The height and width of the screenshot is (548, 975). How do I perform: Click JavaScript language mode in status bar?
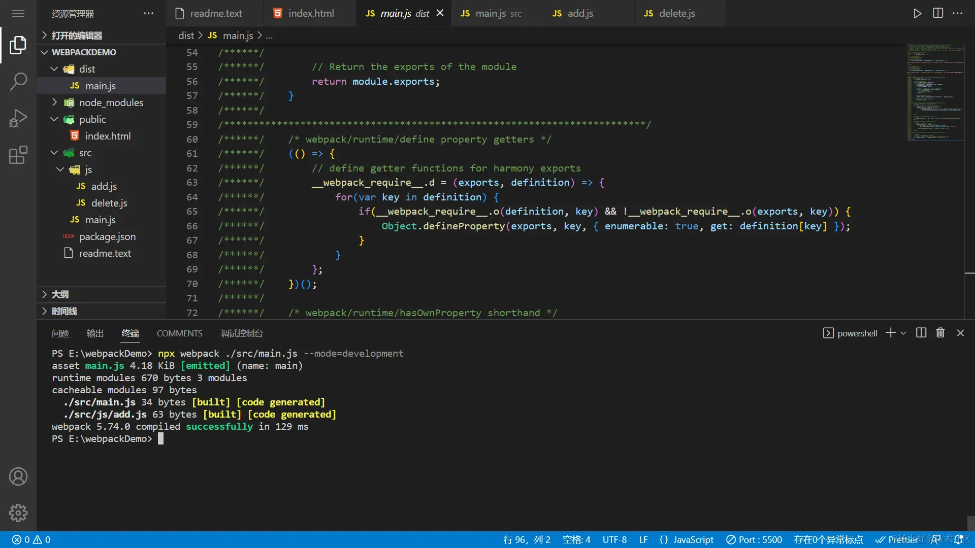693,539
